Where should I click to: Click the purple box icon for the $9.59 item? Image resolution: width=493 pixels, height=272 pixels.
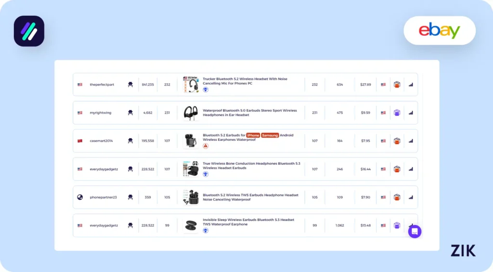397,113
